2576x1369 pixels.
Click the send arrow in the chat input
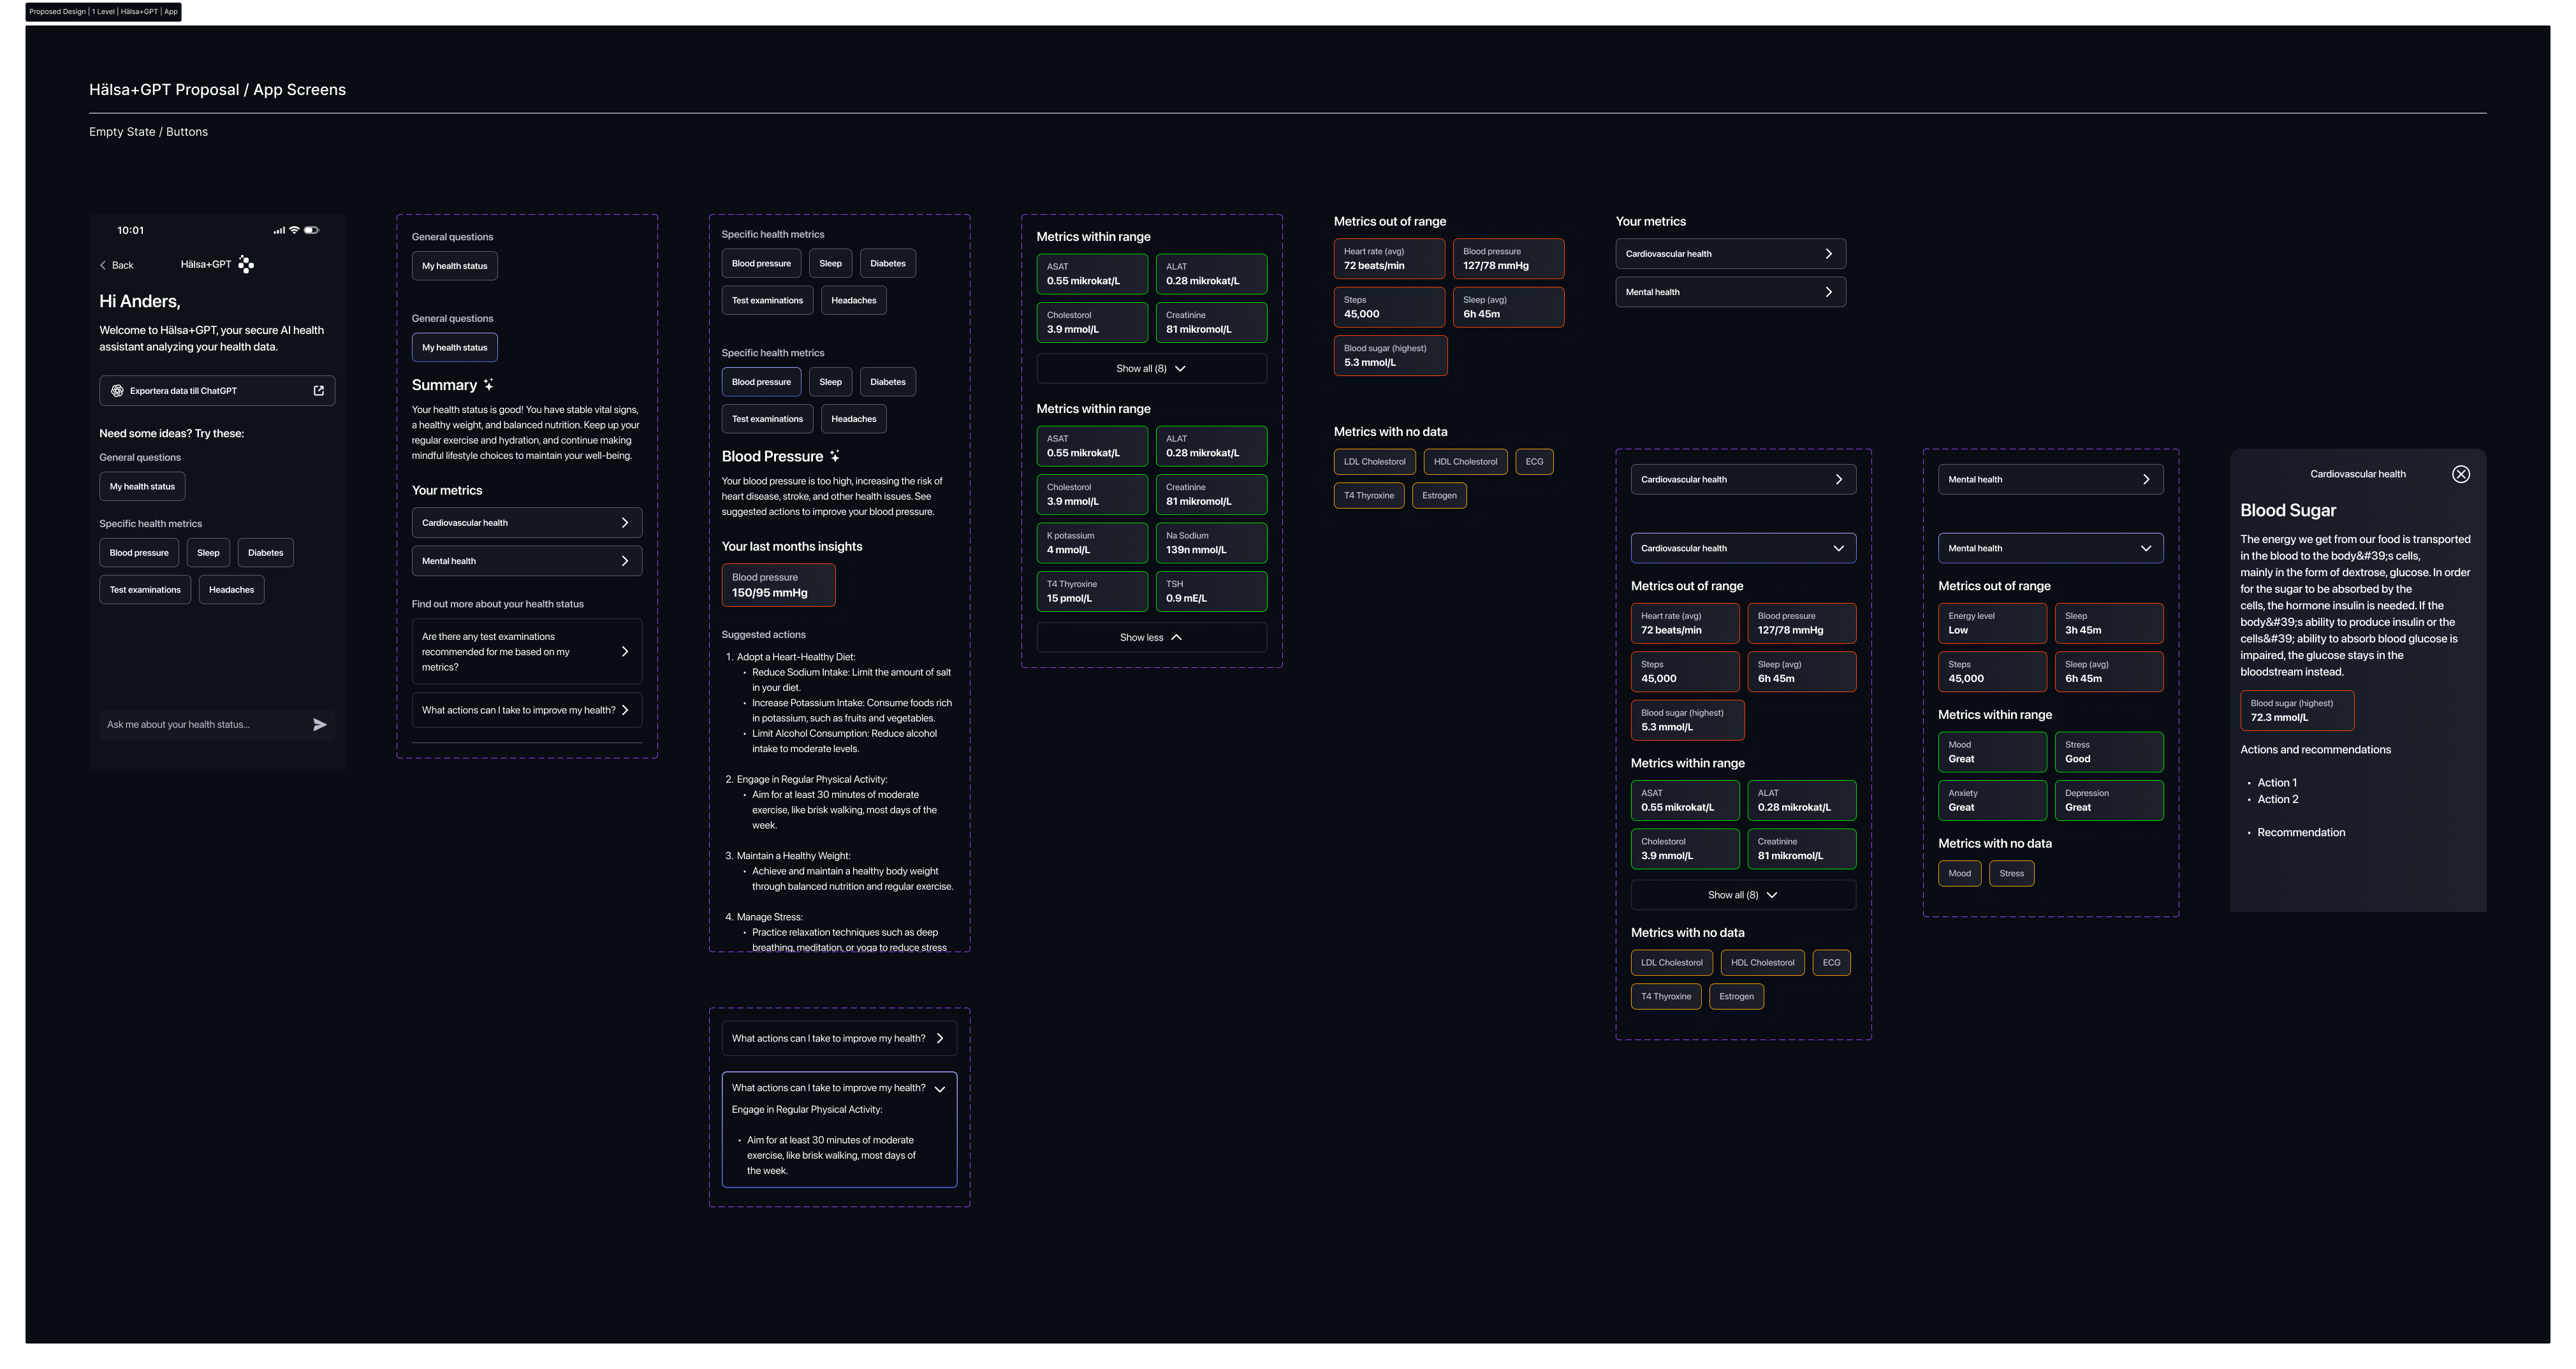coord(320,723)
